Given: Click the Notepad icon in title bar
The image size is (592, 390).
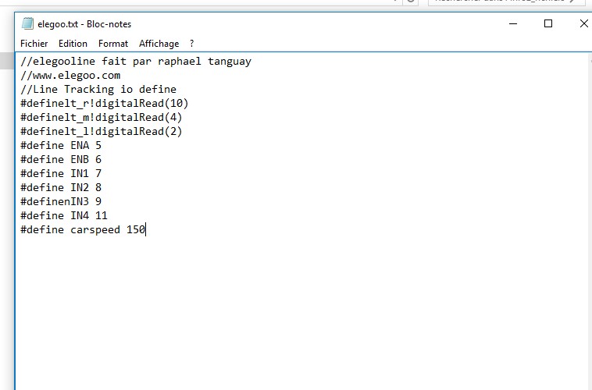Looking at the screenshot, I should click(x=27, y=23).
